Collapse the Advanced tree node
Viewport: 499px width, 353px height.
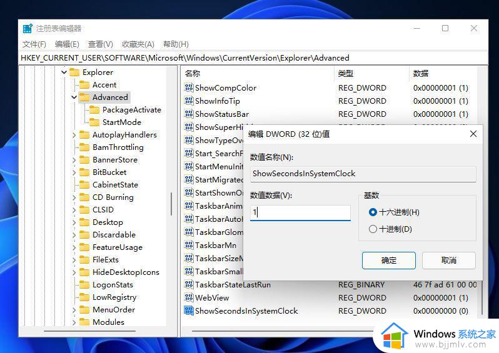74,97
